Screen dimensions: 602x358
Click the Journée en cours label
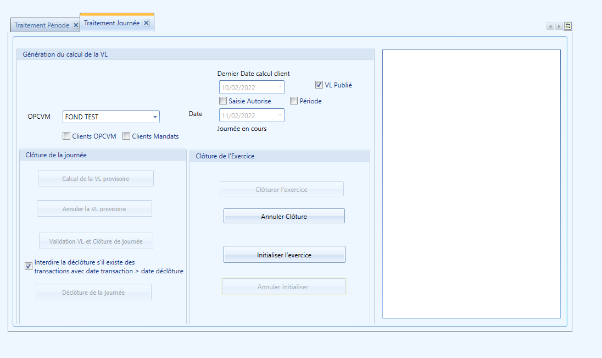point(242,129)
